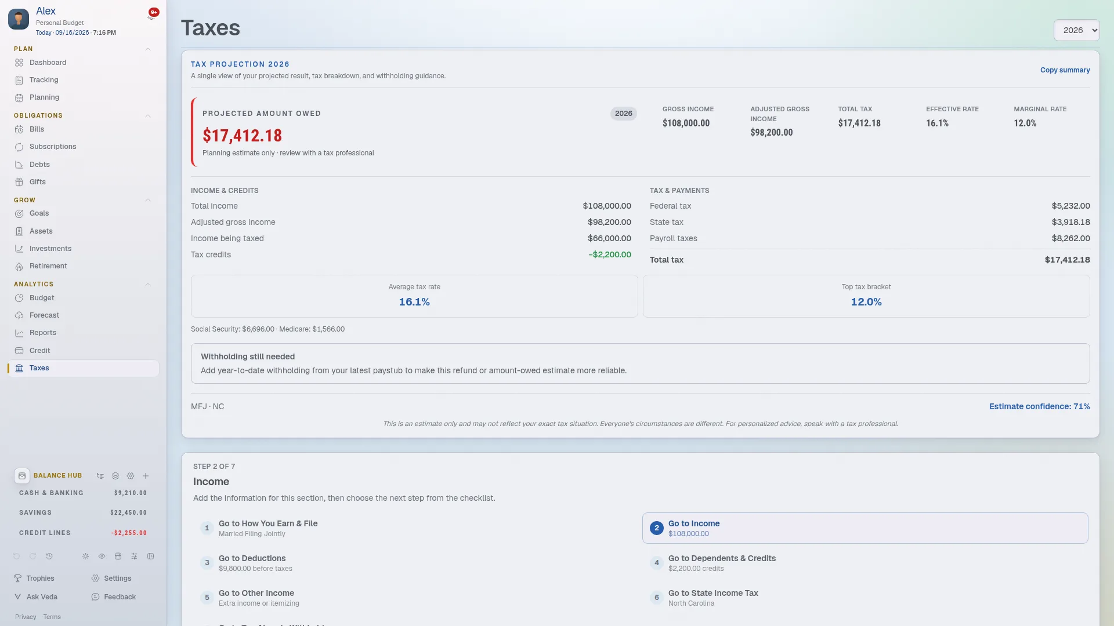Click the Average tax rate 16.1% card
Viewport: 1114px width, 626px height.
(x=414, y=296)
